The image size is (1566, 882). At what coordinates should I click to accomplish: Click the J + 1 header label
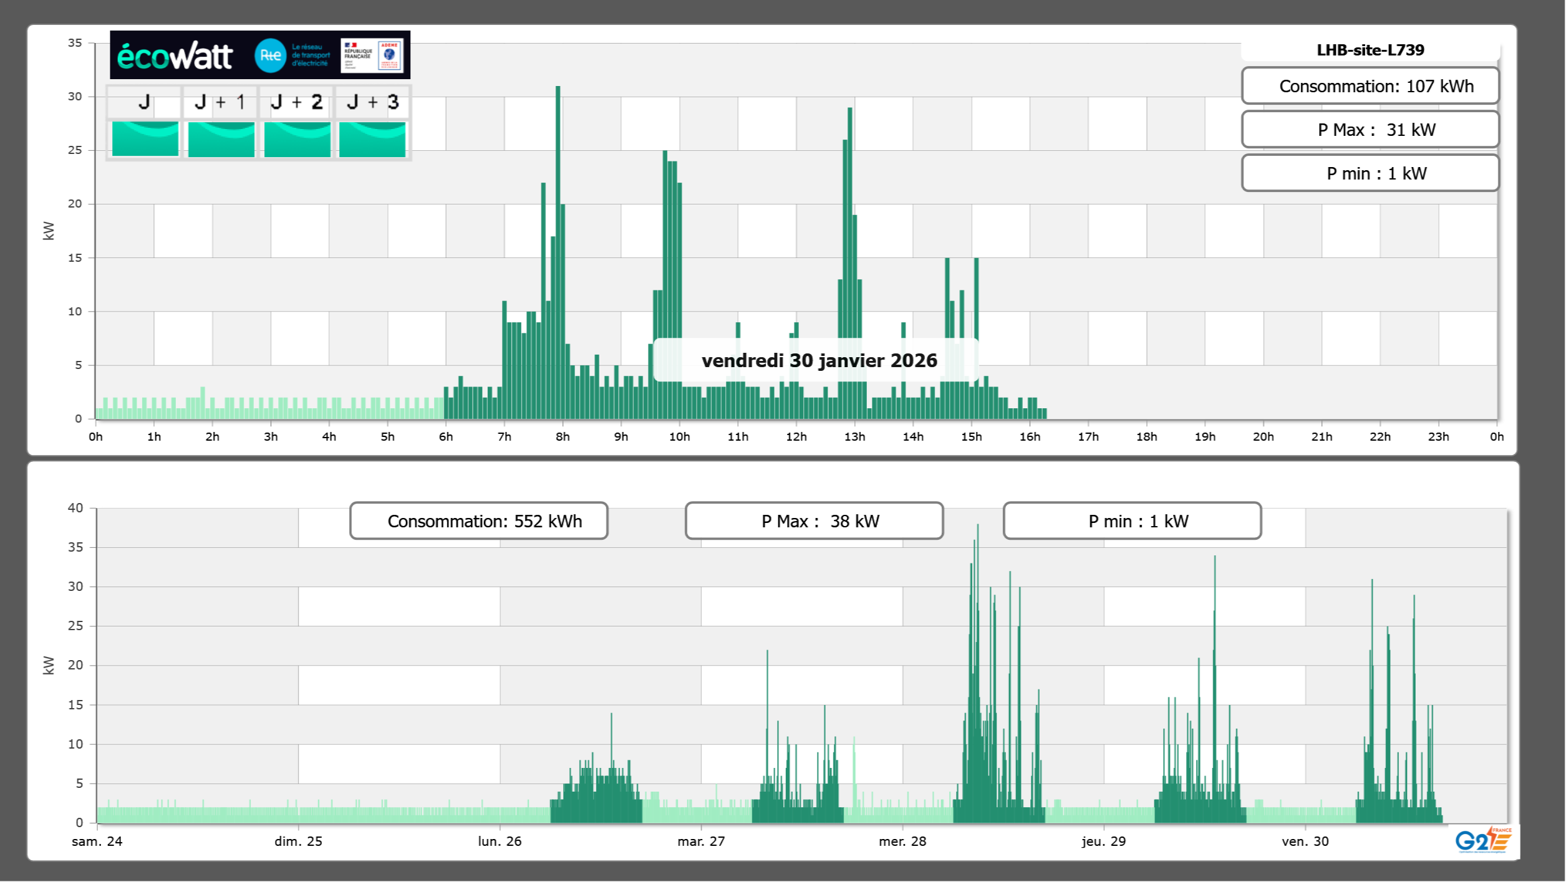coord(220,102)
